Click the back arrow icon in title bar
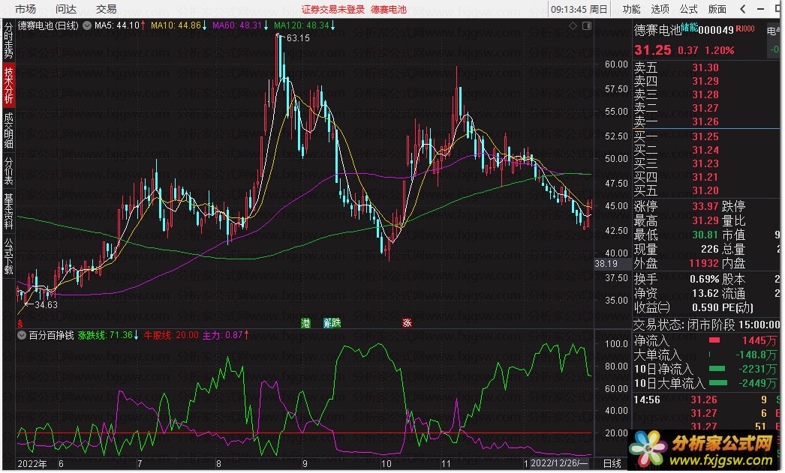 pos(743,9)
